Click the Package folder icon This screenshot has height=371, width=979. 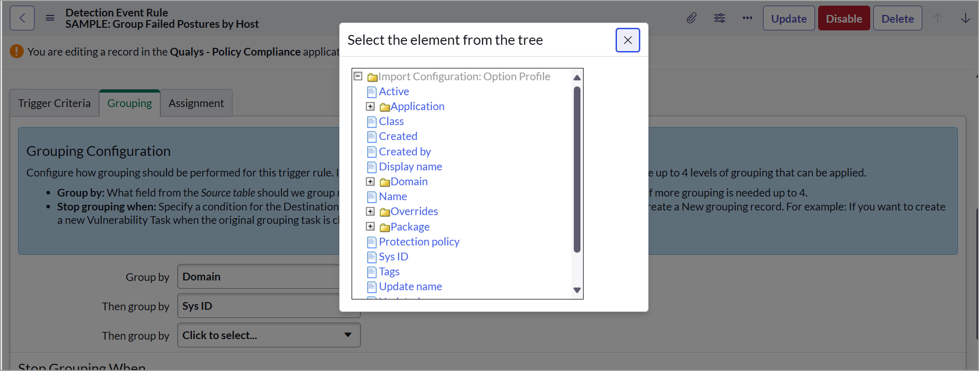385,227
